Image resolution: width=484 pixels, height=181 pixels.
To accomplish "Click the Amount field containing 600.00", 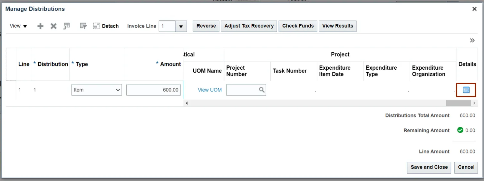I will pyautogui.click(x=154, y=90).
